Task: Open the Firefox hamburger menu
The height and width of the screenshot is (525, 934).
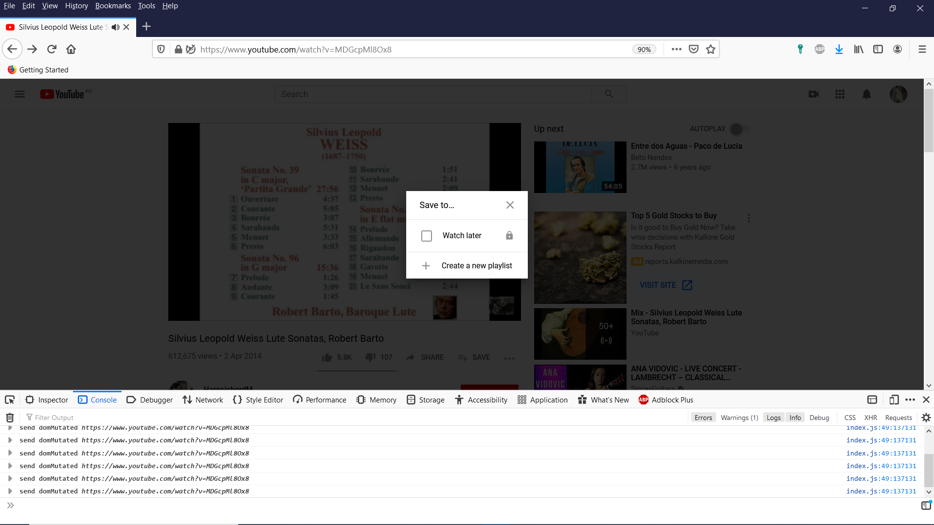Action: click(x=922, y=49)
